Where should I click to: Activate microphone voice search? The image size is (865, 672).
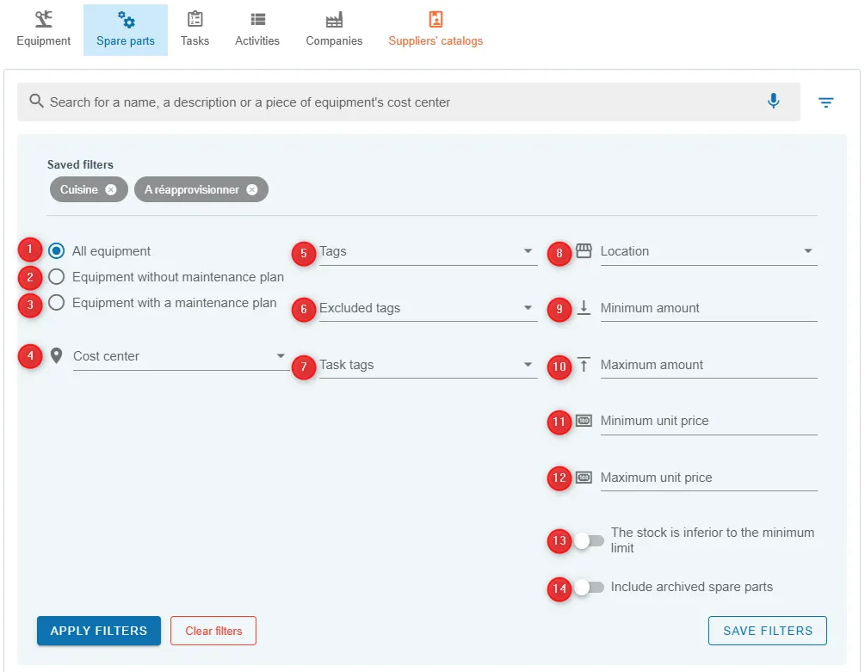coord(774,101)
